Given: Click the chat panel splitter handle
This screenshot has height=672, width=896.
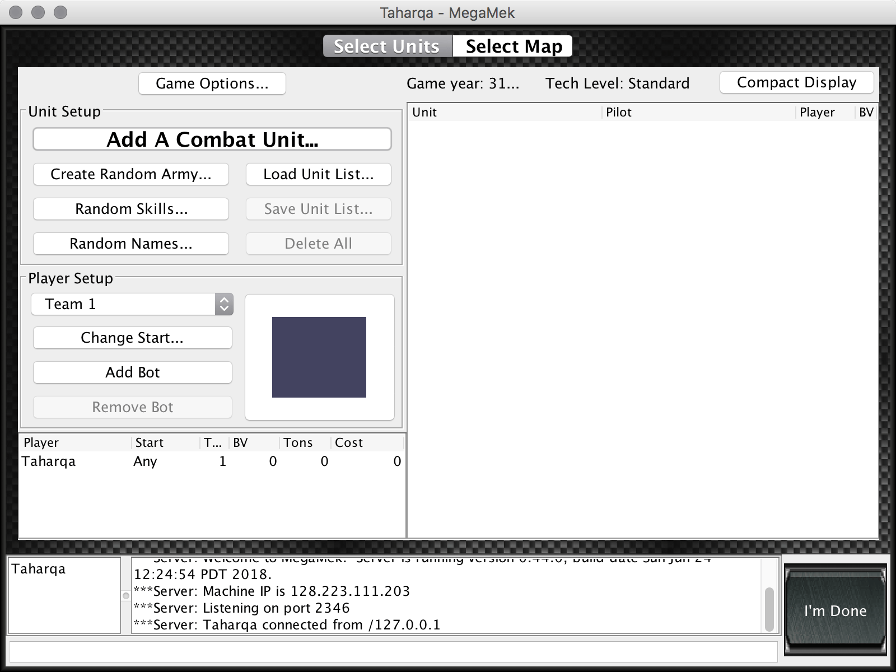Looking at the screenshot, I should pos(126,596).
